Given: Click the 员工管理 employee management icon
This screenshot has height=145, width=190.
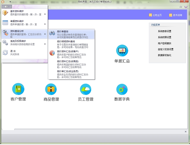Looking at the screenshot, I should point(85,90).
